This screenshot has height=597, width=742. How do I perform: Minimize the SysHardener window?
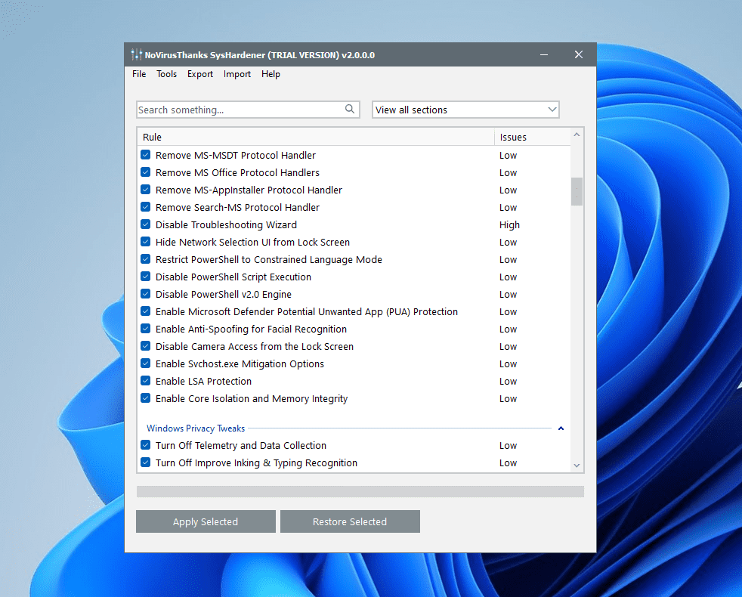[x=544, y=55]
